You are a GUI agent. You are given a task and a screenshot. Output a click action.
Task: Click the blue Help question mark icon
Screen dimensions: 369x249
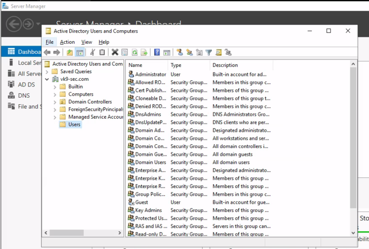[157, 52]
